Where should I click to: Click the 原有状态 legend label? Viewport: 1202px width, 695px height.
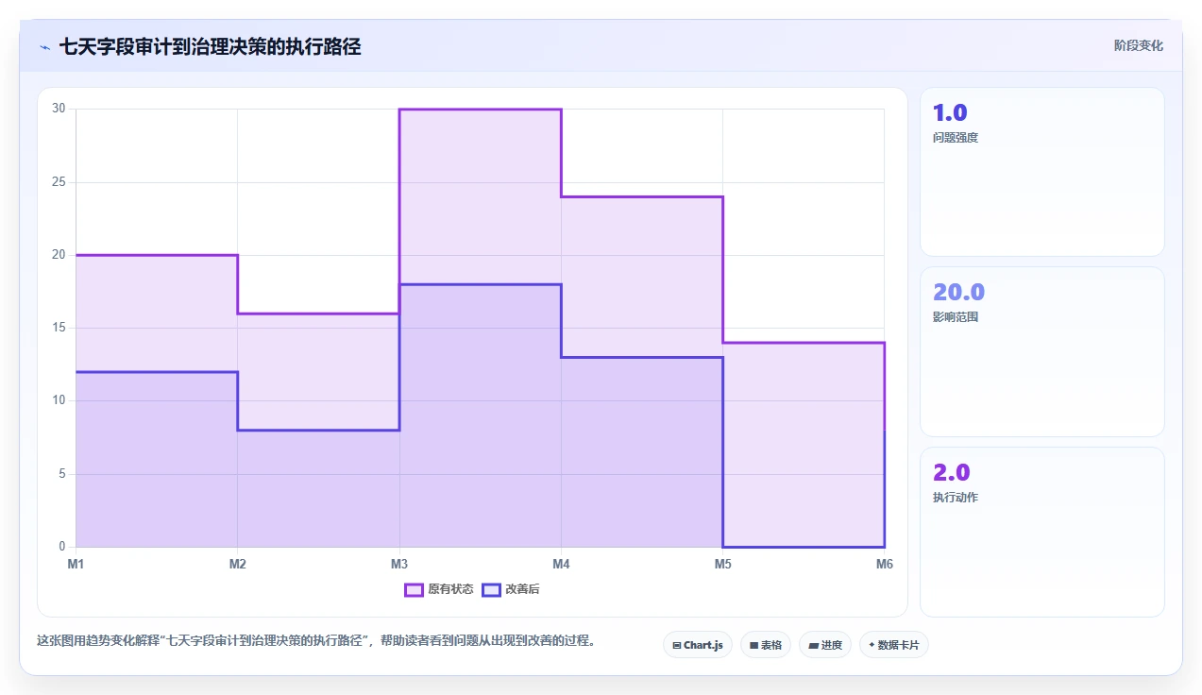coord(450,589)
